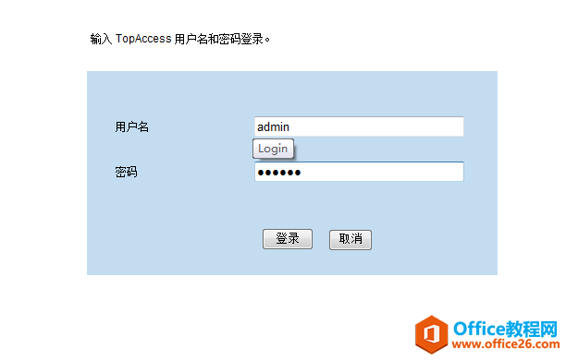Focus the 密码 password input field

(x=359, y=172)
